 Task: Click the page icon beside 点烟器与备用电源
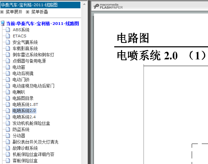click(x=8, y=61)
